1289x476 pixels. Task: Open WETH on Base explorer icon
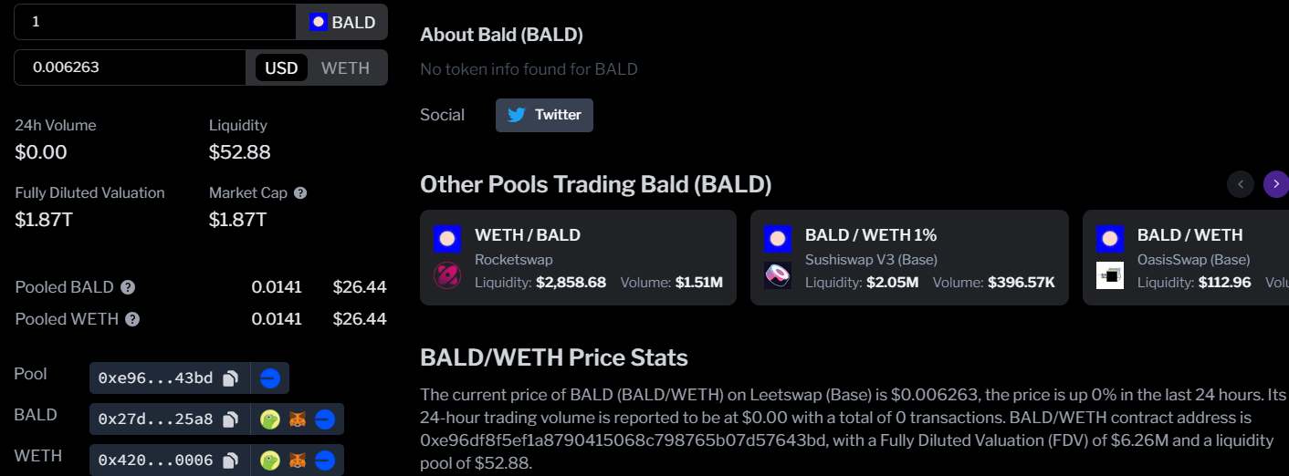coord(326,460)
